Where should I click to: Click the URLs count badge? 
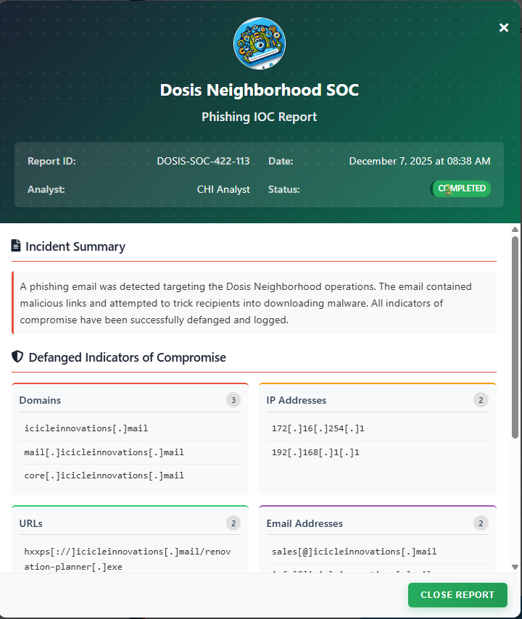(x=233, y=523)
